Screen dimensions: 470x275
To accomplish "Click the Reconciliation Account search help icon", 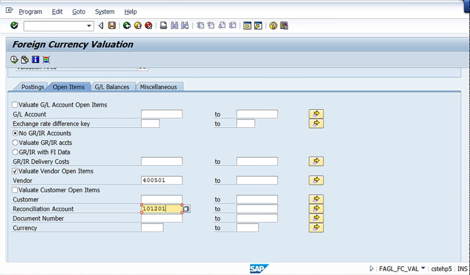I will click(186, 209).
